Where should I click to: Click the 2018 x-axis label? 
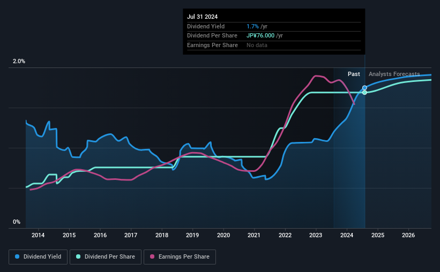162,235
